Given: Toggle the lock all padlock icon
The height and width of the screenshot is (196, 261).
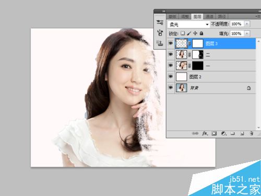Looking at the screenshot, I should (x=201, y=33).
